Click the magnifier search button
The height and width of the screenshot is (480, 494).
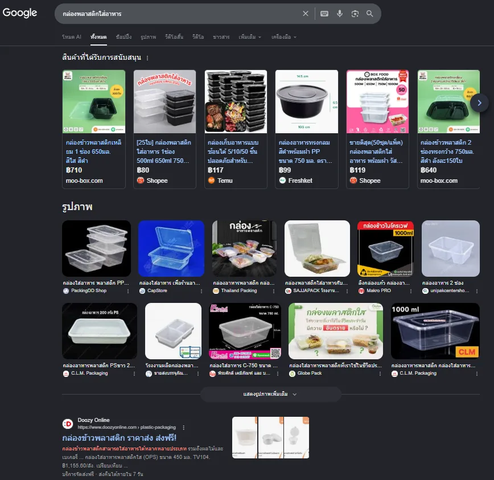(370, 14)
